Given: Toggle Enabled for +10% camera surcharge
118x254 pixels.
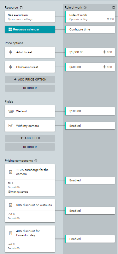Looking at the screenshot, I should pyautogui.click(x=90, y=180).
